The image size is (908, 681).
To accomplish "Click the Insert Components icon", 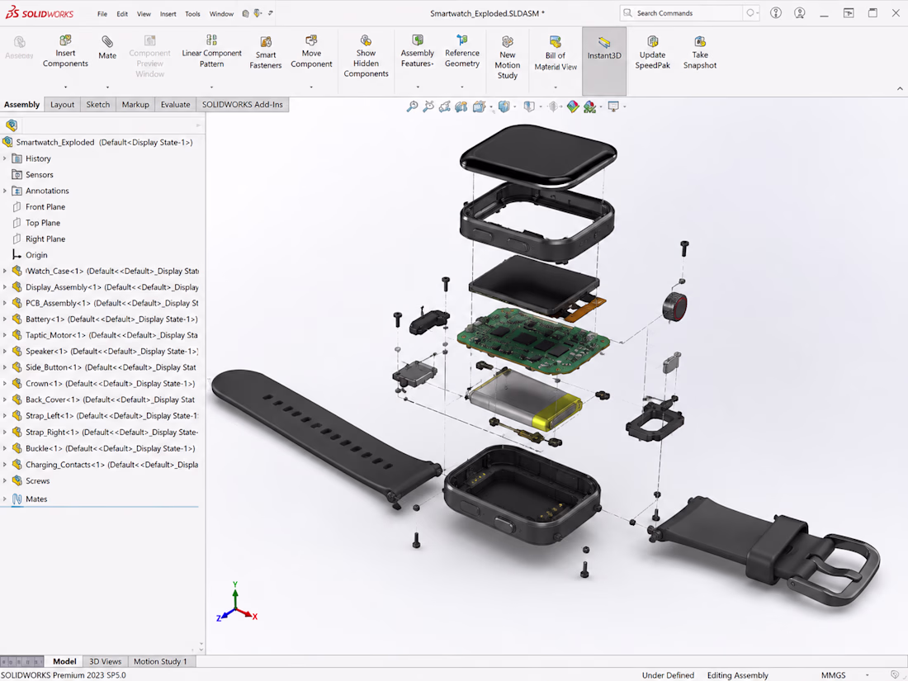I will tap(65, 40).
